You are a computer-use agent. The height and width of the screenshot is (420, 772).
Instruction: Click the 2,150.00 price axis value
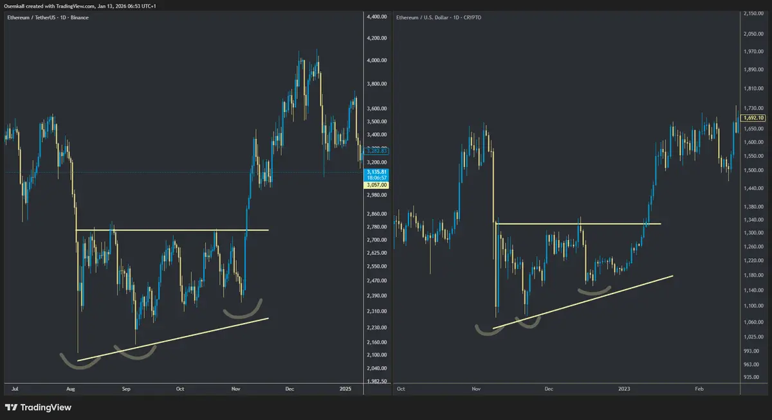pyautogui.click(x=753, y=13)
